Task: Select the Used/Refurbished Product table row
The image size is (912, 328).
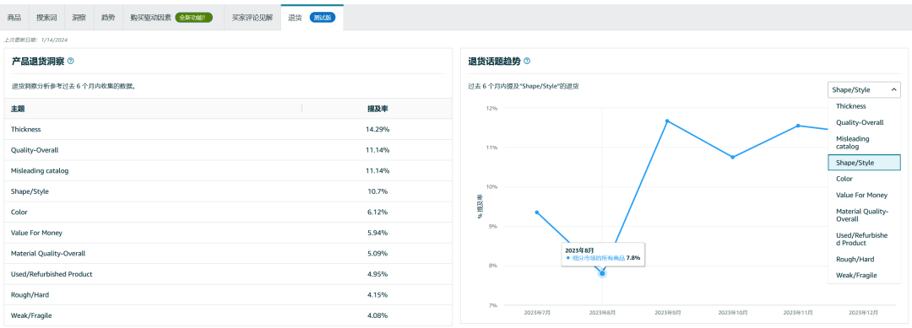Action: click(x=228, y=274)
